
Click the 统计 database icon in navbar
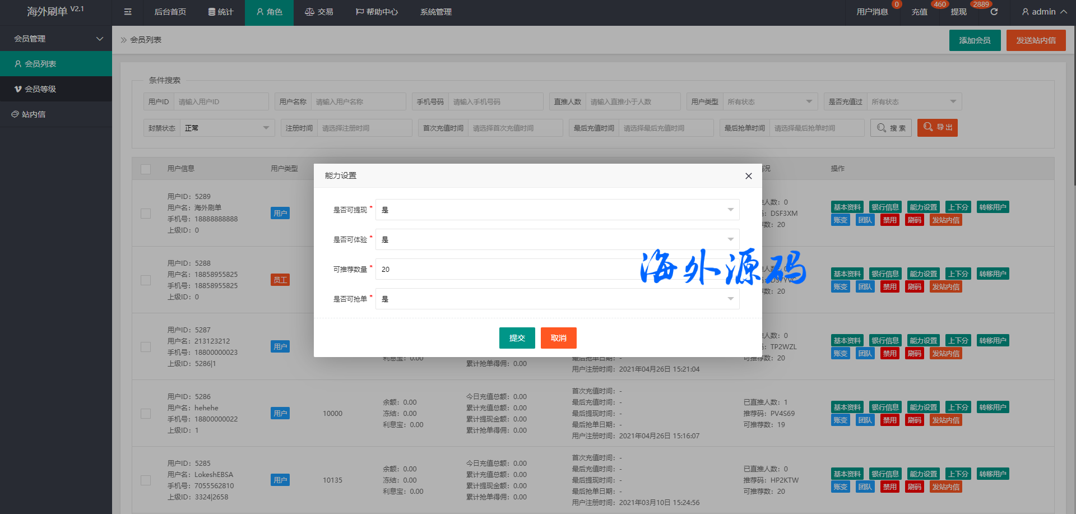pyautogui.click(x=212, y=12)
